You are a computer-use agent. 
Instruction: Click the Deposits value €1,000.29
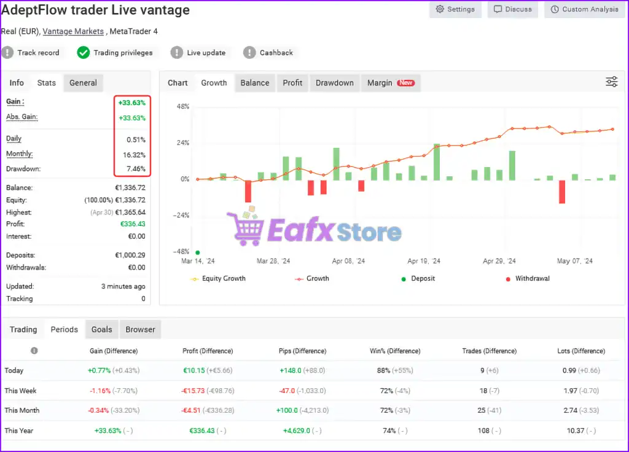coord(130,255)
